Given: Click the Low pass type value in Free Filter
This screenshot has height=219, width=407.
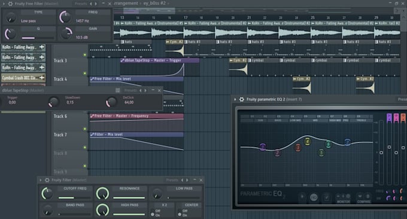Looking at the screenshot, I should 29,21.
